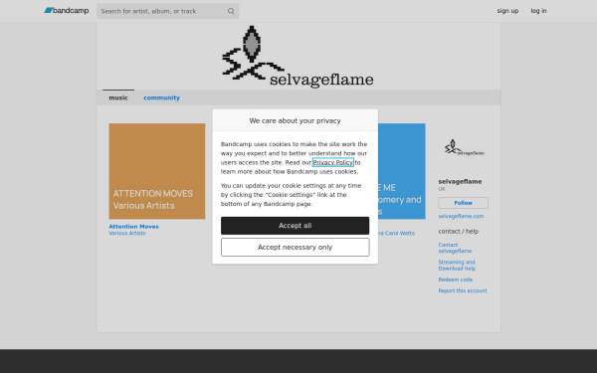Switch to the community tab
597x373 pixels.
161,97
